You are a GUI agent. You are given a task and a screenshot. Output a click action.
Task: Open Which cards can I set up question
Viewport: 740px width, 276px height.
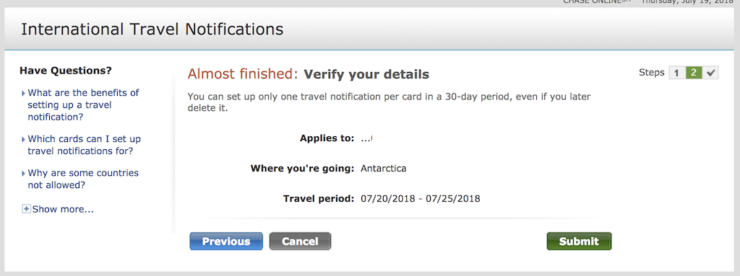pos(84,145)
